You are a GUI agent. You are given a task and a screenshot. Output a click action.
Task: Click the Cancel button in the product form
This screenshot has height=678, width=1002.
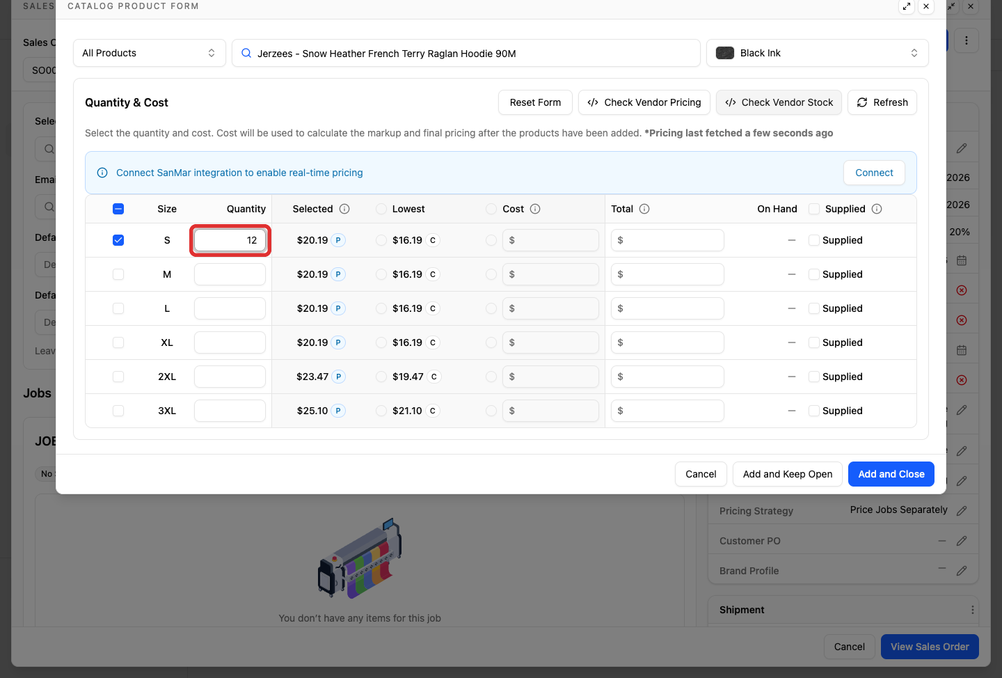click(x=701, y=474)
